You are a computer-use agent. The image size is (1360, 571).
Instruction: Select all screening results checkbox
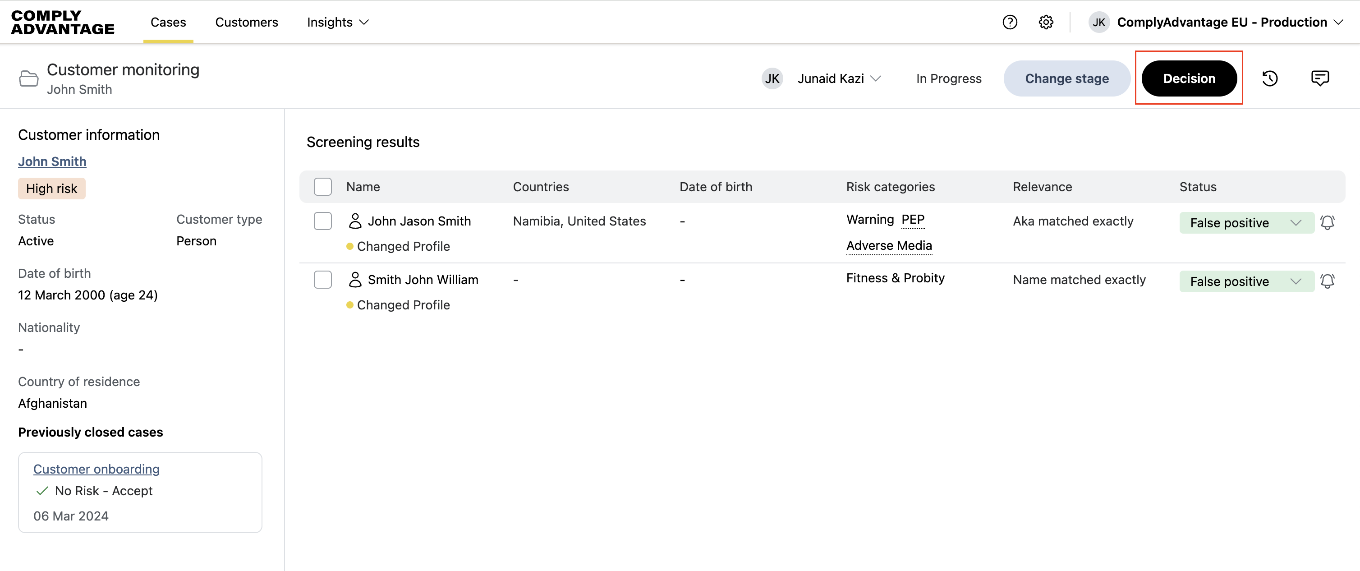[322, 186]
